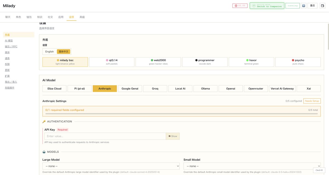Open the 设置 tab
Screen dimensions: 329x175
click(72, 17)
